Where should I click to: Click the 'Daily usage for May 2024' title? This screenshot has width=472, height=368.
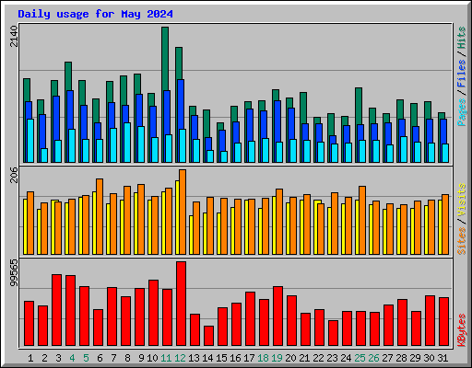(95, 14)
